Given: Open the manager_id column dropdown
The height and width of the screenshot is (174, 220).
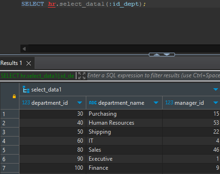Looking at the screenshot, I should tap(216, 103).
